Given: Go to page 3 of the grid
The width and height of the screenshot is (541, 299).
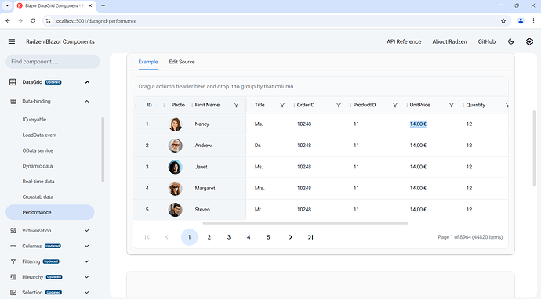Looking at the screenshot, I should pyautogui.click(x=229, y=237).
